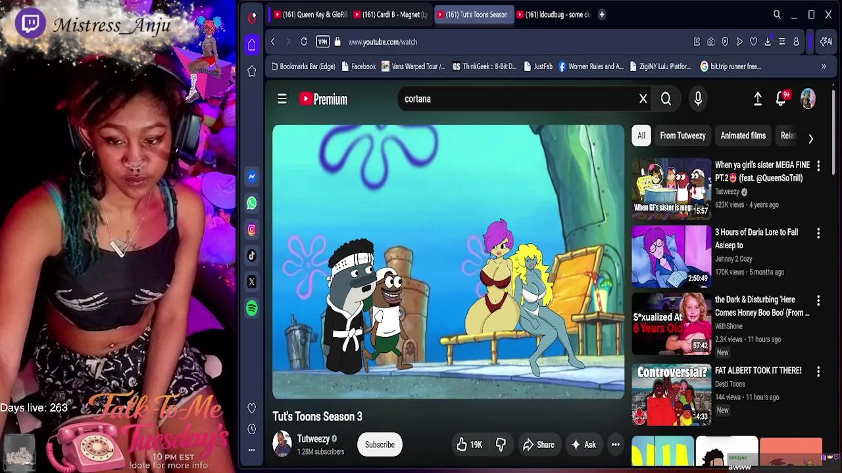Like the video with 19K likes

pyautogui.click(x=470, y=445)
